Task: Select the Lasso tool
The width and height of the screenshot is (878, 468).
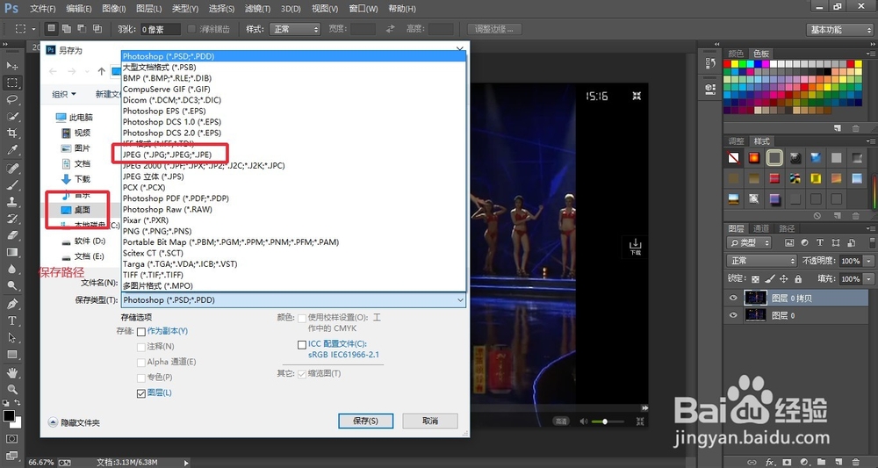Action: 11,99
